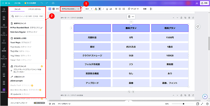
Task: Move page 3 up with chevron
Action: tap(173, 18)
